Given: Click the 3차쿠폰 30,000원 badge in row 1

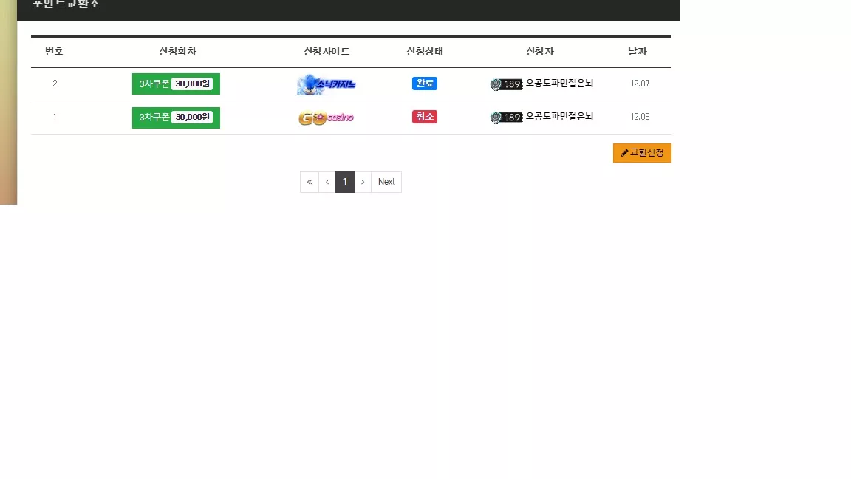Looking at the screenshot, I should tap(176, 118).
